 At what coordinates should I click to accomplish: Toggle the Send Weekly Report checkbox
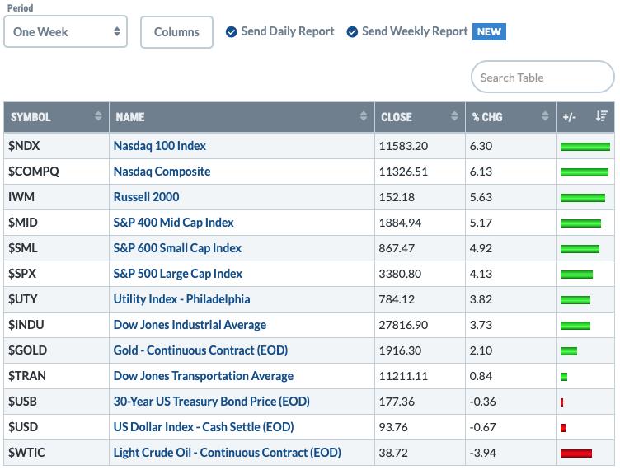click(x=352, y=31)
